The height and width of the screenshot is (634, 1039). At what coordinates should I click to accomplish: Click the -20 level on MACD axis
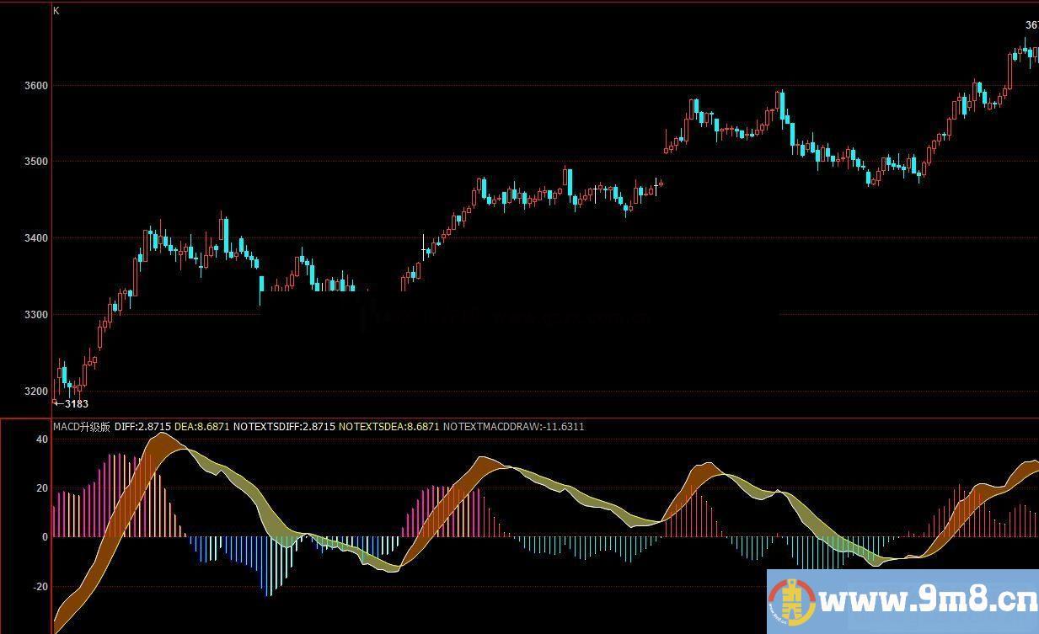click(40, 587)
